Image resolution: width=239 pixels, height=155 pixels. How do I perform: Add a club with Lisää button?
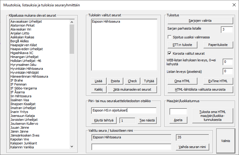tap(98, 81)
